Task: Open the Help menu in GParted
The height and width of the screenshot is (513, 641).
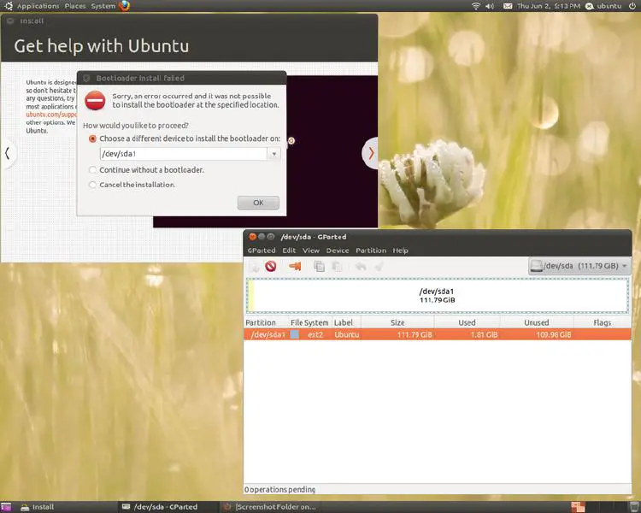Action: click(400, 251)
